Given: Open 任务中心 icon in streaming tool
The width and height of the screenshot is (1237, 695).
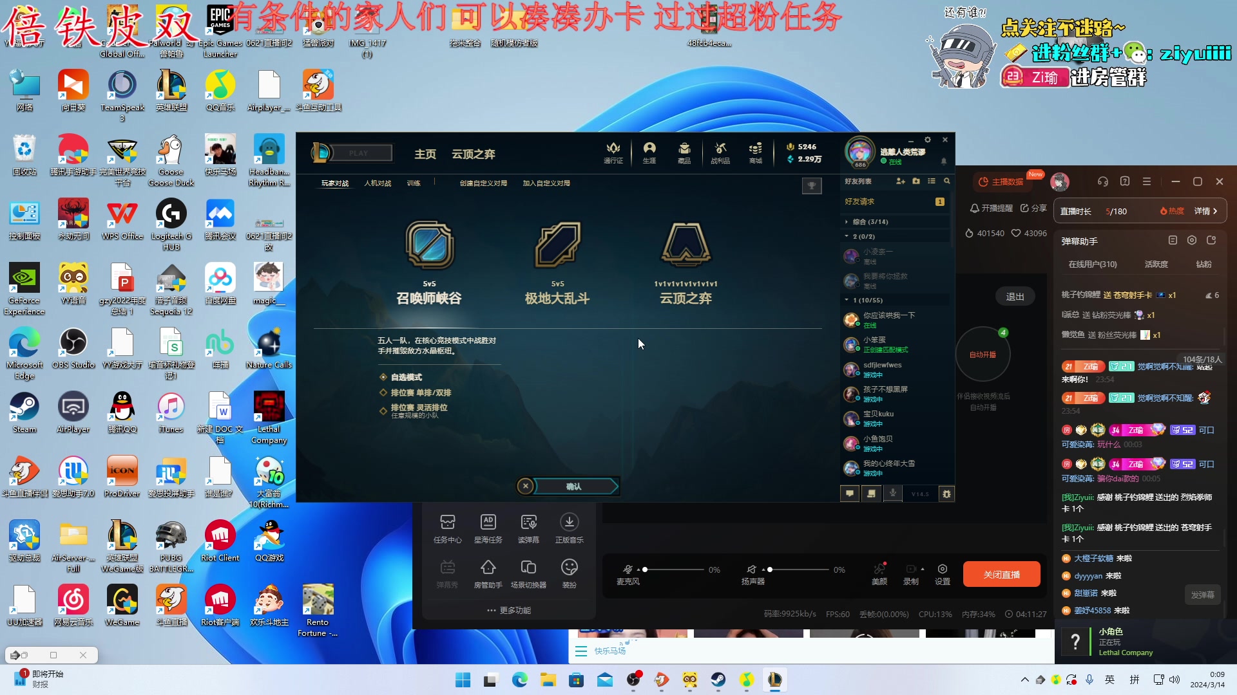Looking at the screenshot, I should [447, 528].
